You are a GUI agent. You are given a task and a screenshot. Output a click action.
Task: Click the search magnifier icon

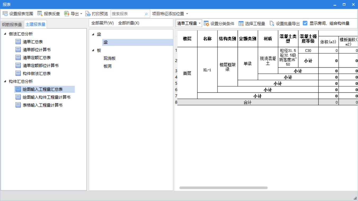[x=146, y=14]
